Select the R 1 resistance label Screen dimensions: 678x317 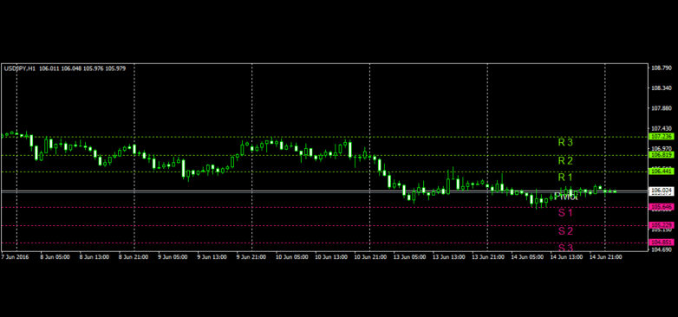tap(565, 178)
